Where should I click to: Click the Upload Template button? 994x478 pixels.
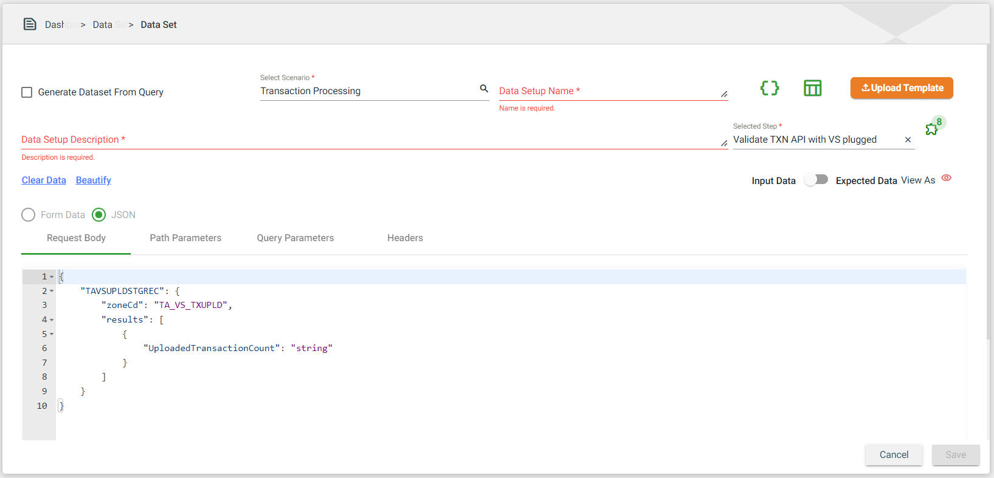[x=901, y=88]
